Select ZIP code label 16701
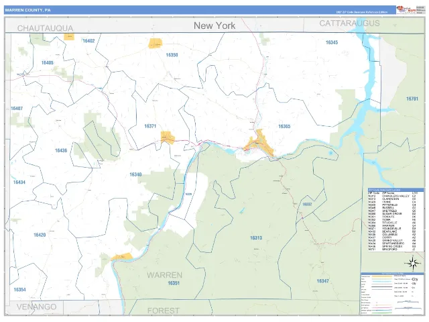 pos(412,99)
